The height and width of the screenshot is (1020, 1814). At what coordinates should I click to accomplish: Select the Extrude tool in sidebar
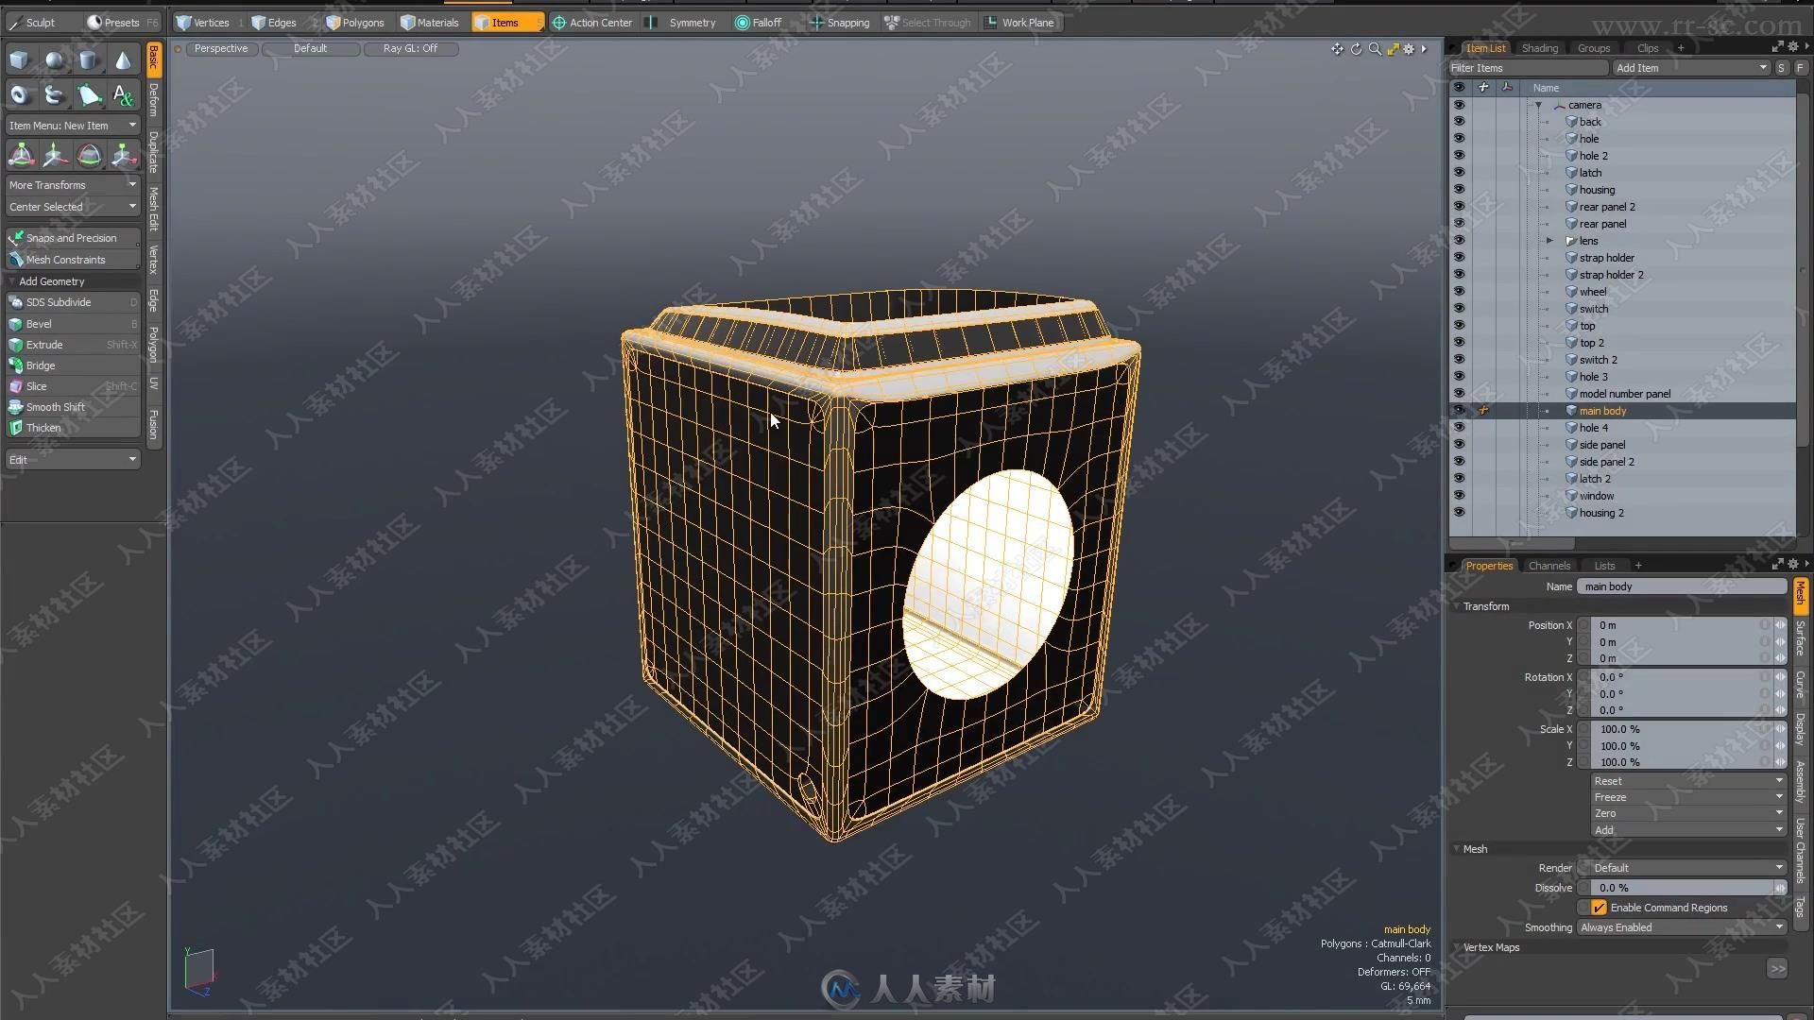tap(43, 344)
